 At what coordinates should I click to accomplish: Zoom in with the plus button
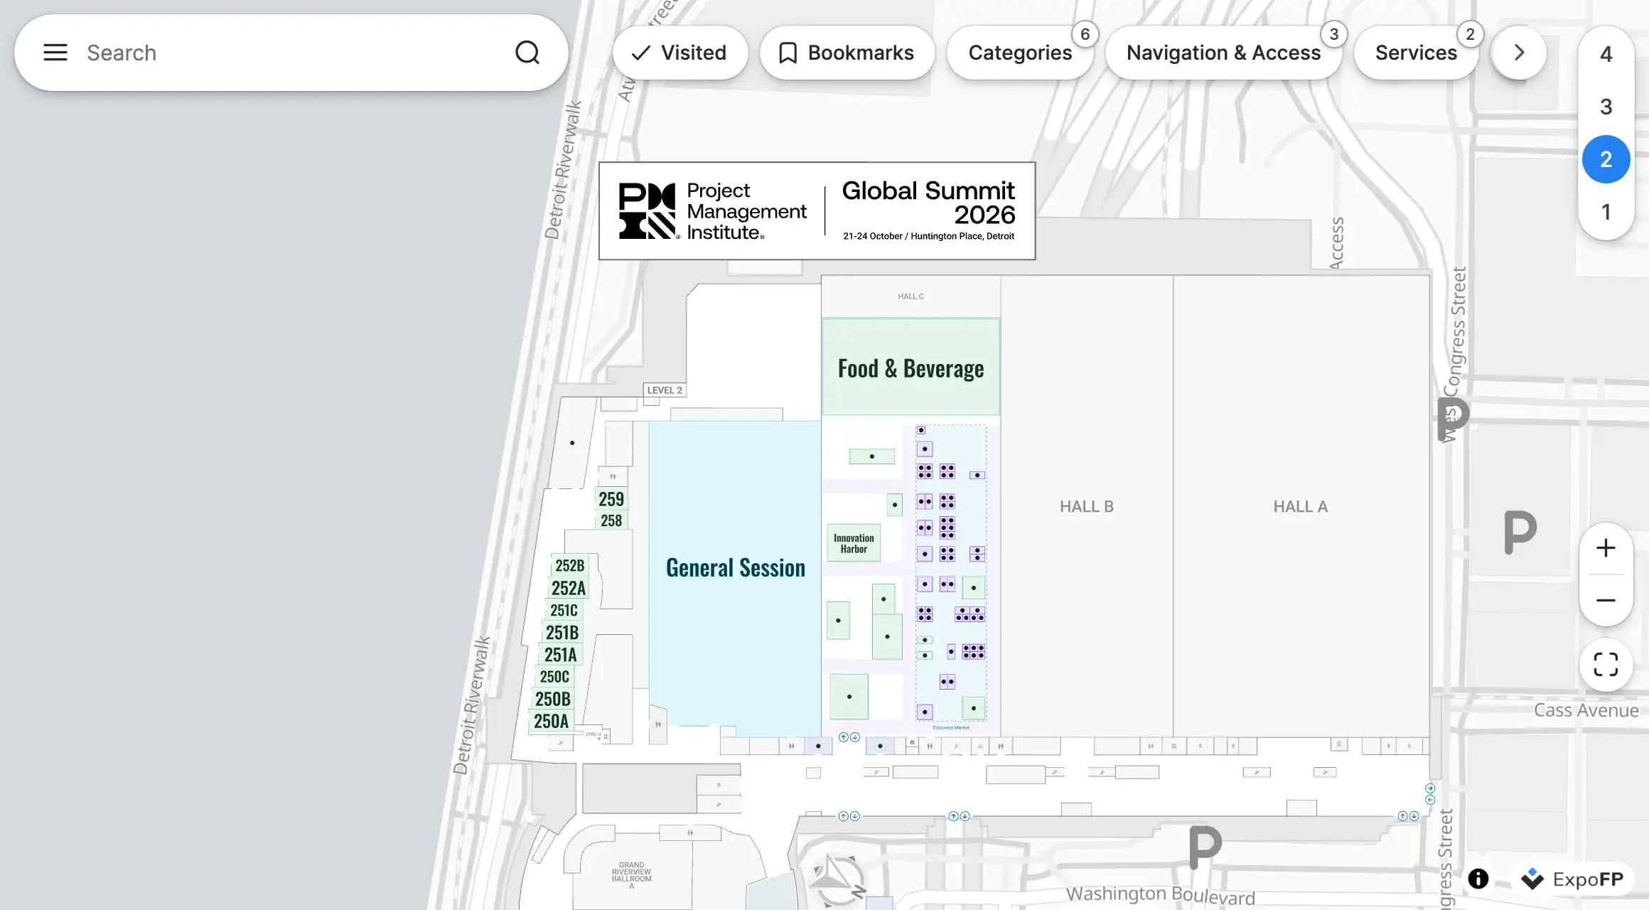click(x=1606, y=548)
